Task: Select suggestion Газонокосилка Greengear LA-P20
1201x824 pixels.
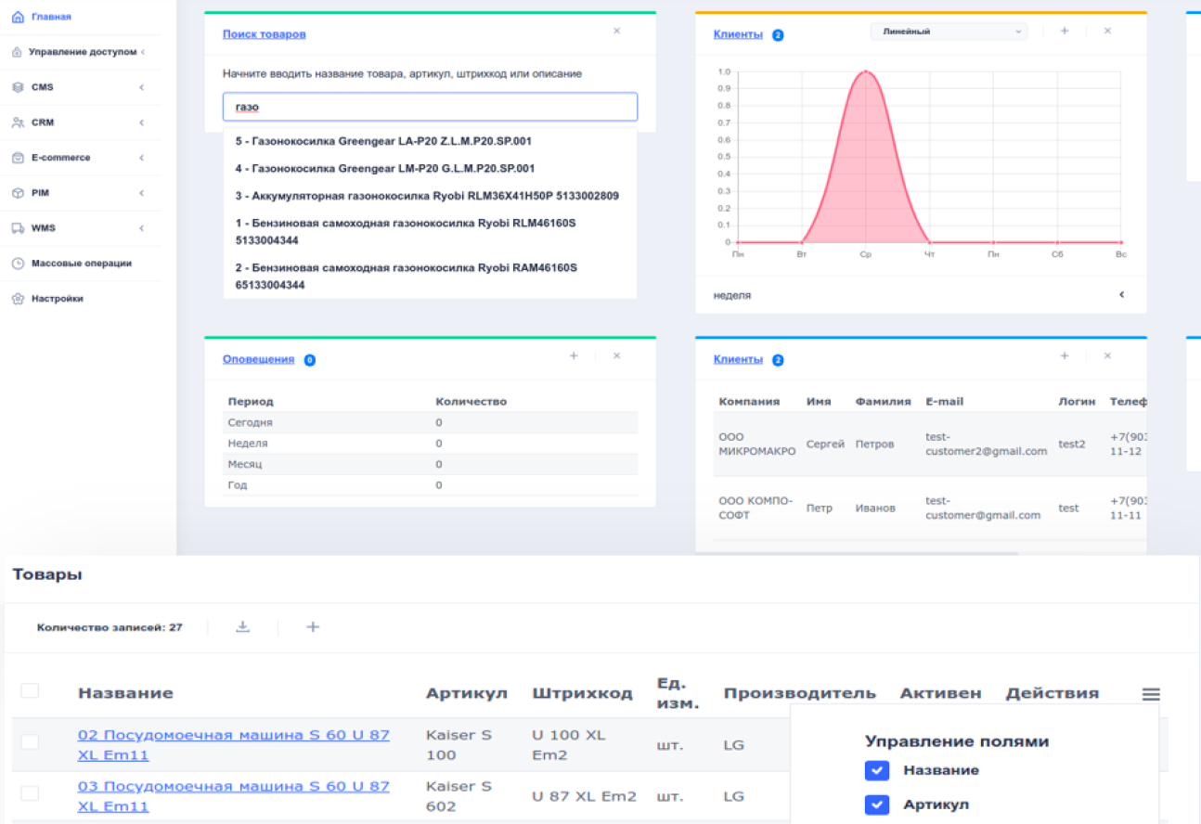Action: pos(430,142)
